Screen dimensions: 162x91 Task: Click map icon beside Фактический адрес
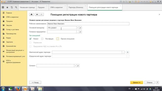[x=128, y=52]
